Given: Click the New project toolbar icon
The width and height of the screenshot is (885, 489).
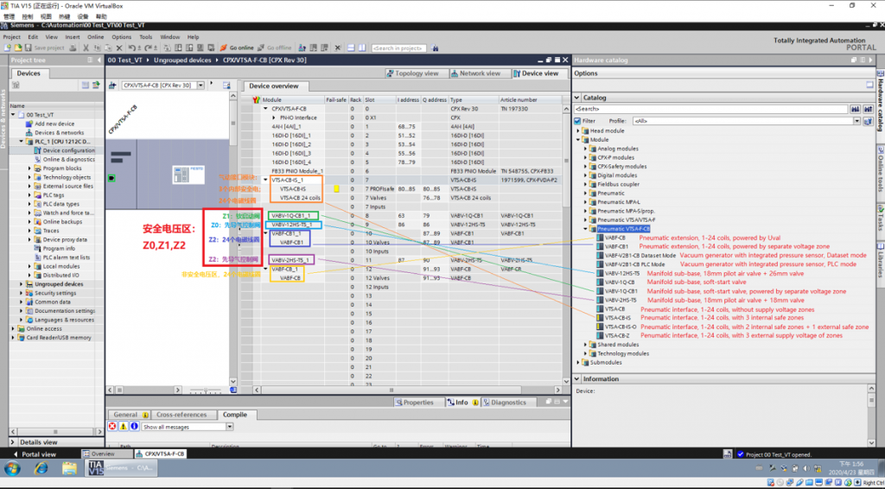Looking at the screenshot, I should coord(7,48).
